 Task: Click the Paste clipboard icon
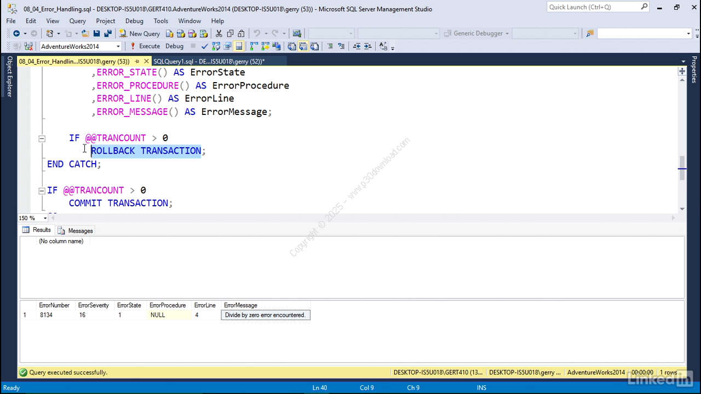(241, 33)
